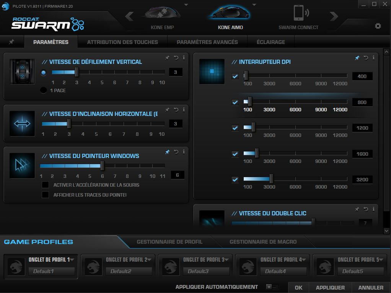Expand Onglet de profil 5 dropdown
The image size is (391, 293).
tap(381, 260)
